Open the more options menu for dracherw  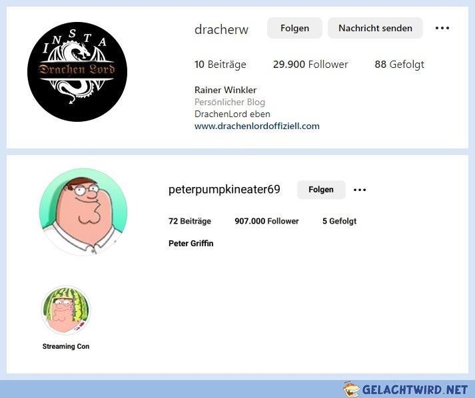442,28
